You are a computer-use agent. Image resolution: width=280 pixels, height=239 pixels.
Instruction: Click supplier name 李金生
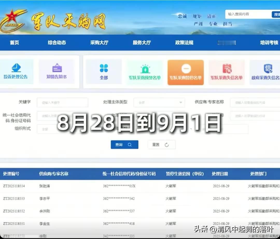click(x=45, y=224)
